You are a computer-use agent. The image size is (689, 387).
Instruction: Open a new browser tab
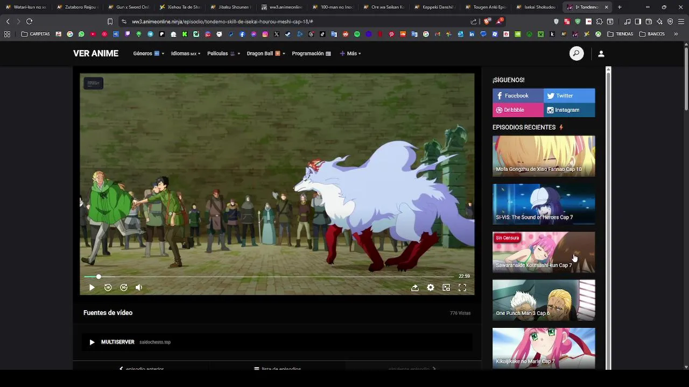click(620, 7)
